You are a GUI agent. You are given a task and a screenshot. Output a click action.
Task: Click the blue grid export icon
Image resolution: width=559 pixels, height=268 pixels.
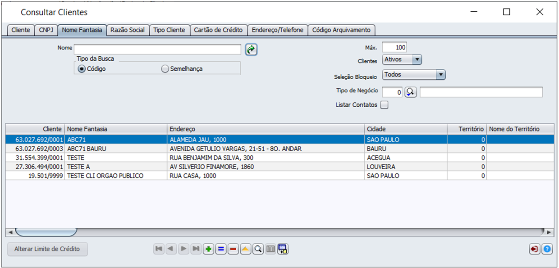tap(283, 249)
